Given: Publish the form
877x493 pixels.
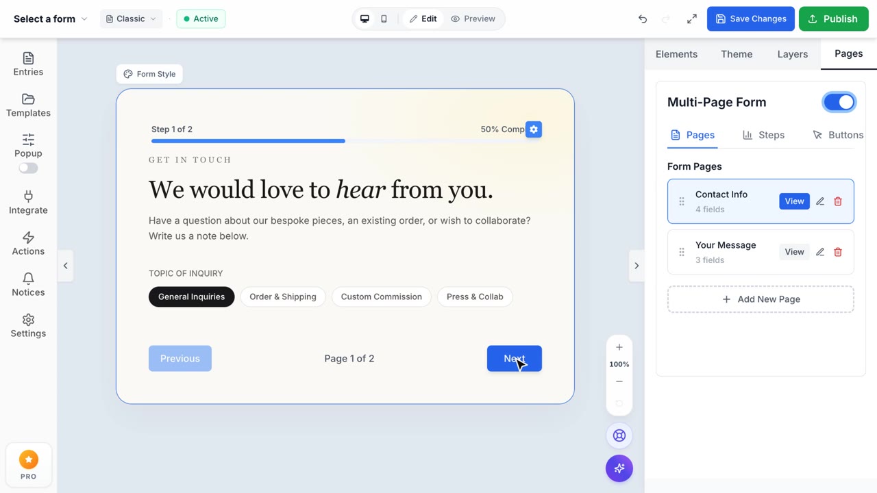Looking at the screenshot, I should pyautogui.click(x=833, y=19).
